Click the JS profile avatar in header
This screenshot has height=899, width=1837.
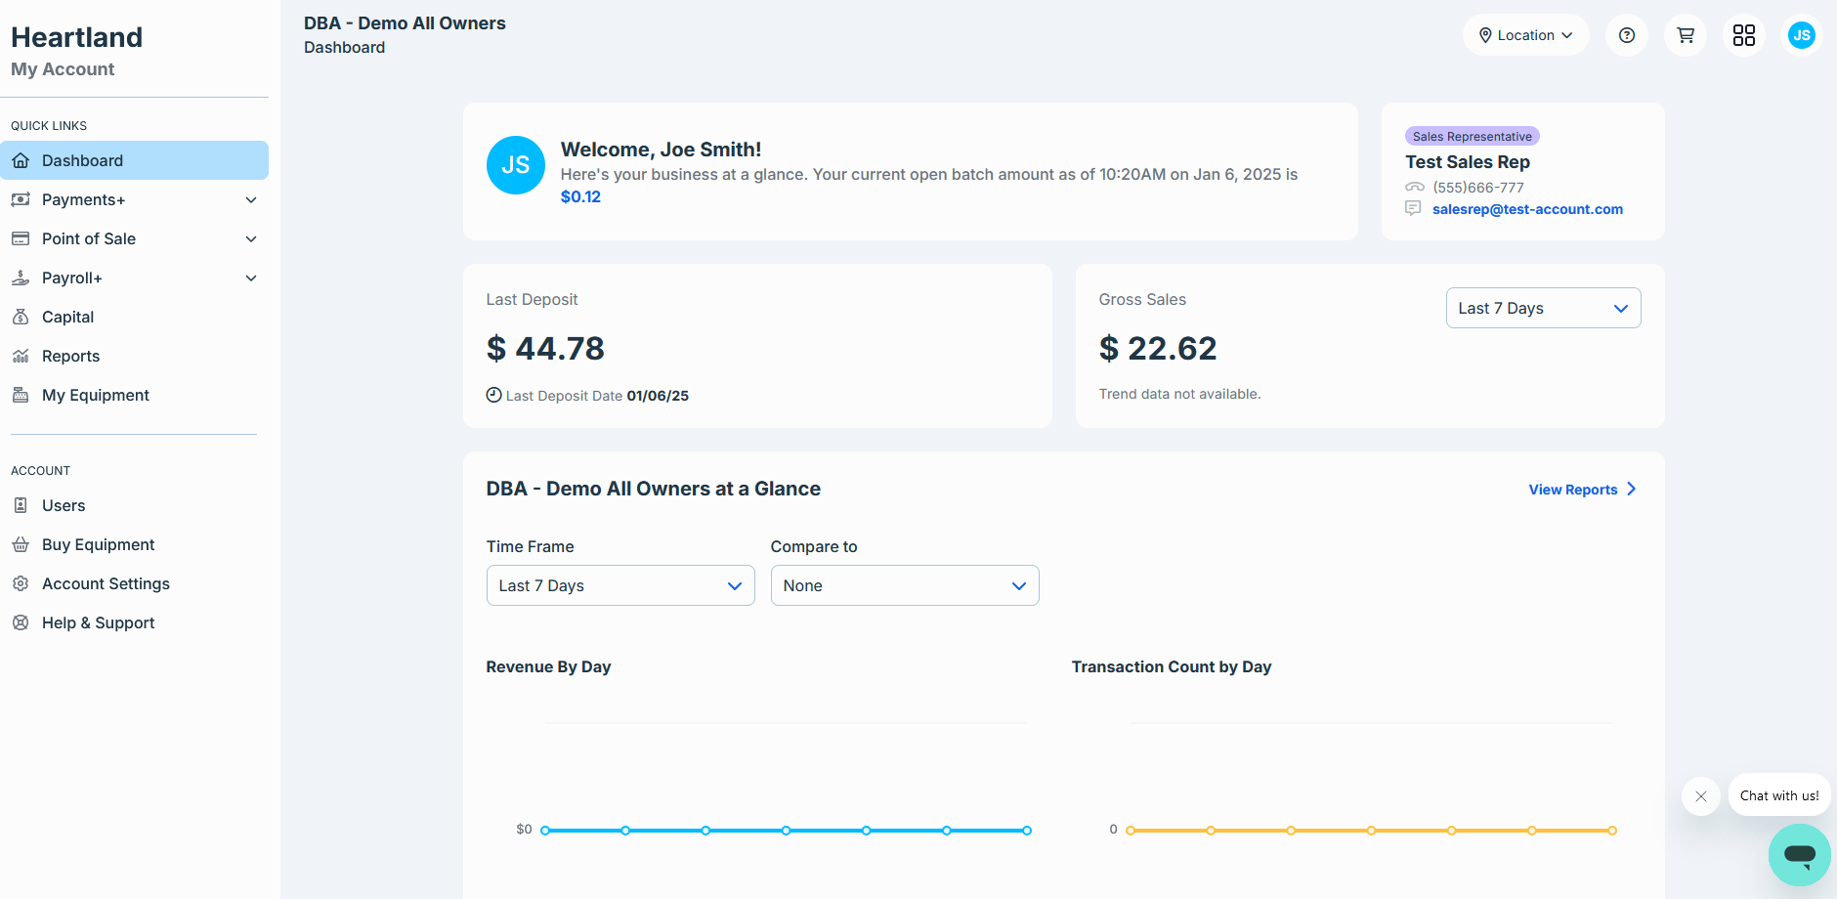pyautogui.click(x=1801, y=35)
